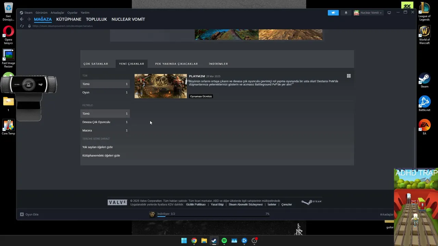Open the İadeler link
438x246 pixels.
pos(272,205)
